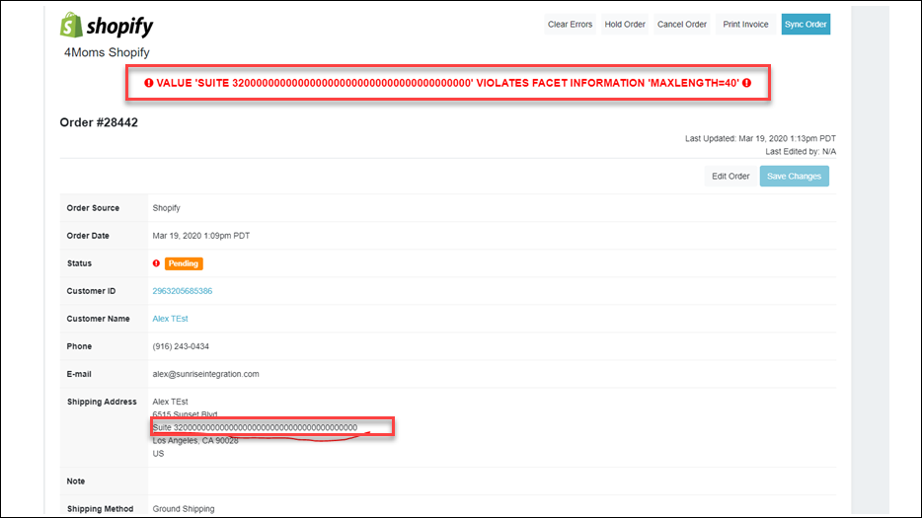This screenshot has width=922, height=518.
Task: Click the warning icon left of error message
Action: [x=149, y=84]
